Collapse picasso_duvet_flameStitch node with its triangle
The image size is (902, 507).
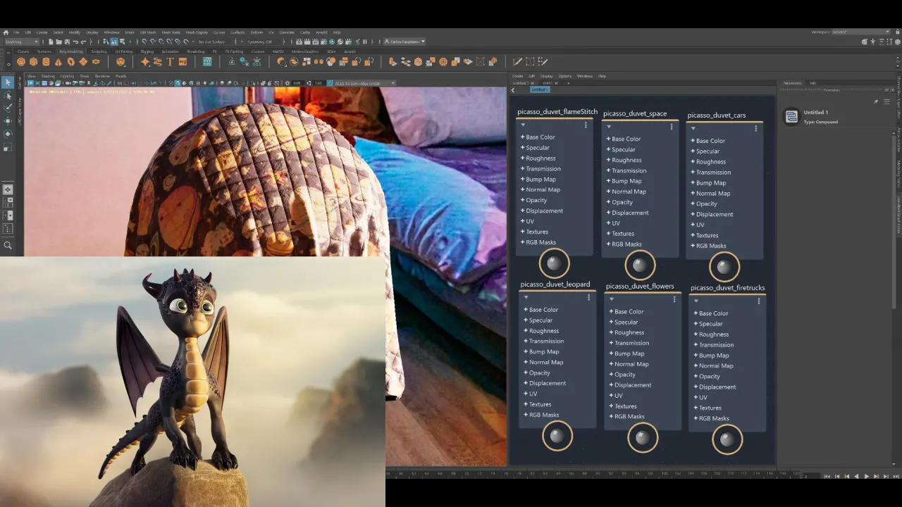click(x=523, y=125)
